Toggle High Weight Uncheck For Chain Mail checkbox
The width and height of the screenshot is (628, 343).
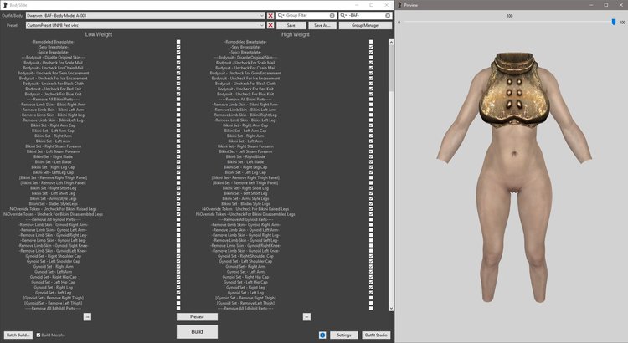point(371,68)
